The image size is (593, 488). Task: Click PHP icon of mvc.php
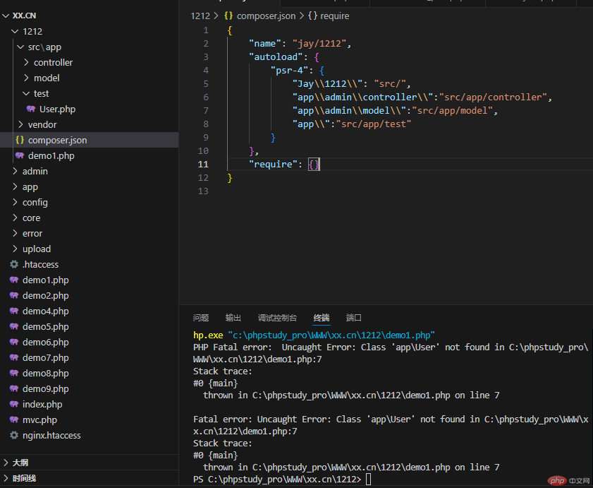(14, 419)
